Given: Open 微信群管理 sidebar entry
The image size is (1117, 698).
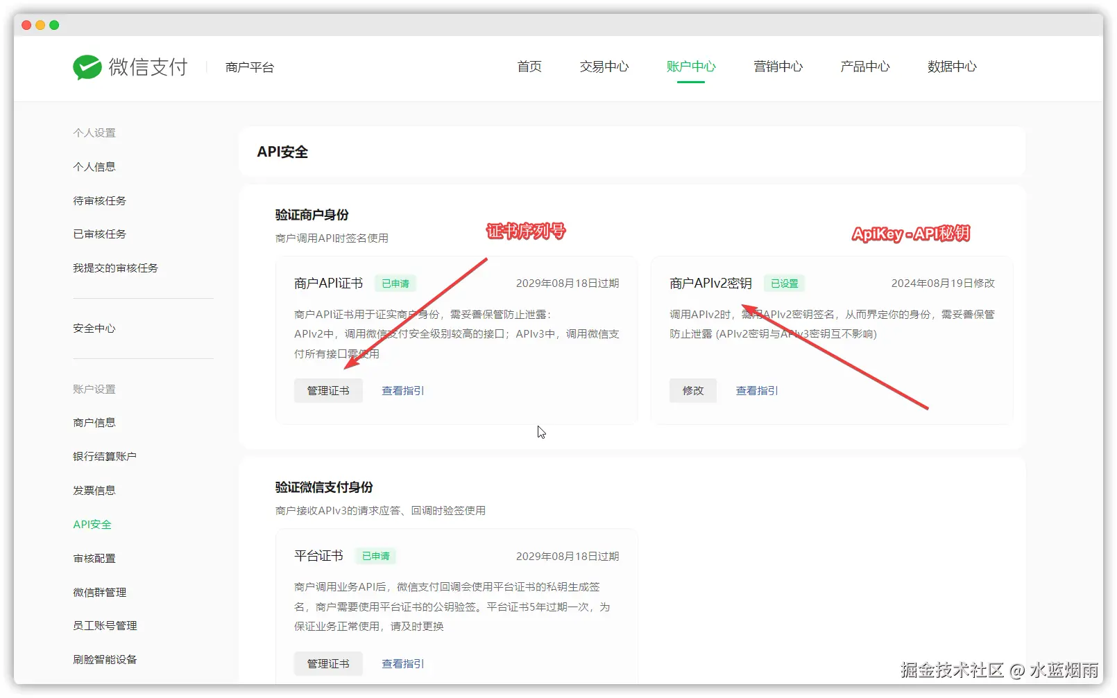Looking at the screenshot, I should click(100, 593).
